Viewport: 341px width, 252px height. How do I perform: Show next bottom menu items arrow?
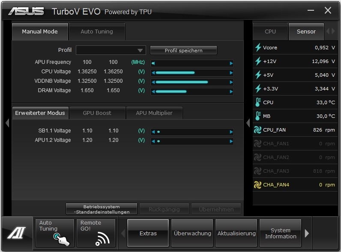pos(307,233)
